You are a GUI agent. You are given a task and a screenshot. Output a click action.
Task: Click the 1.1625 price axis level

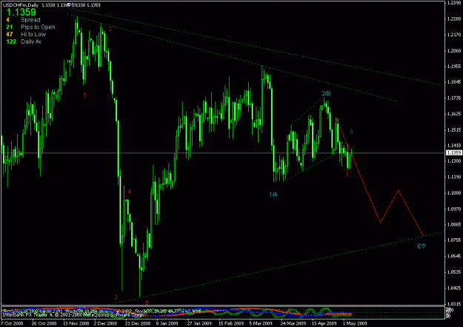pyautogui.click(x=453, y=114)
